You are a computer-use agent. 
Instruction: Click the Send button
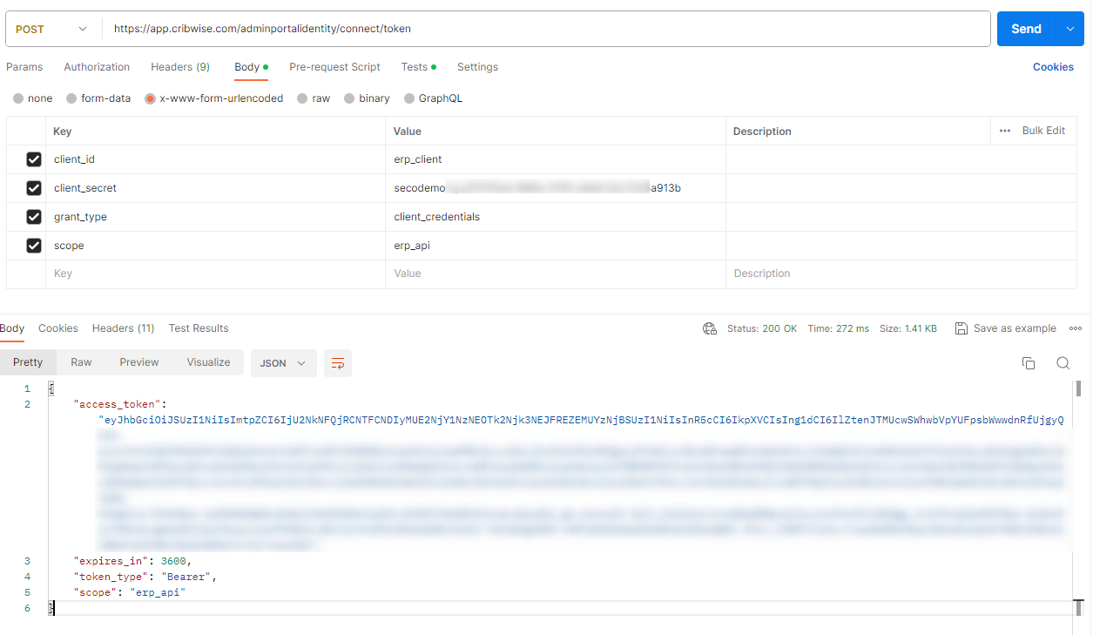(x=1025, y=29)
